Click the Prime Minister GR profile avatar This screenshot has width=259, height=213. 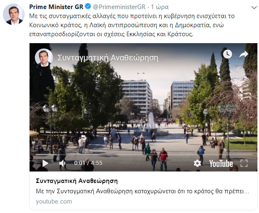click(x=14, y=14)
